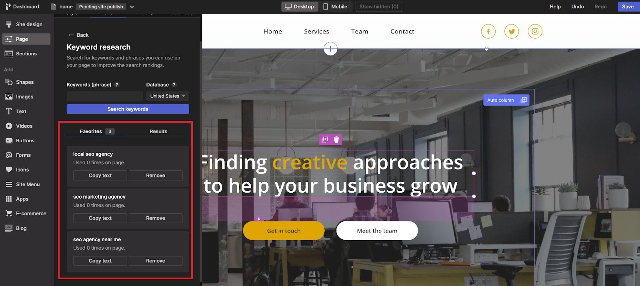Click the Keywords phrase help question mark
Screen dimensions: 640x286
click(117, 85)
